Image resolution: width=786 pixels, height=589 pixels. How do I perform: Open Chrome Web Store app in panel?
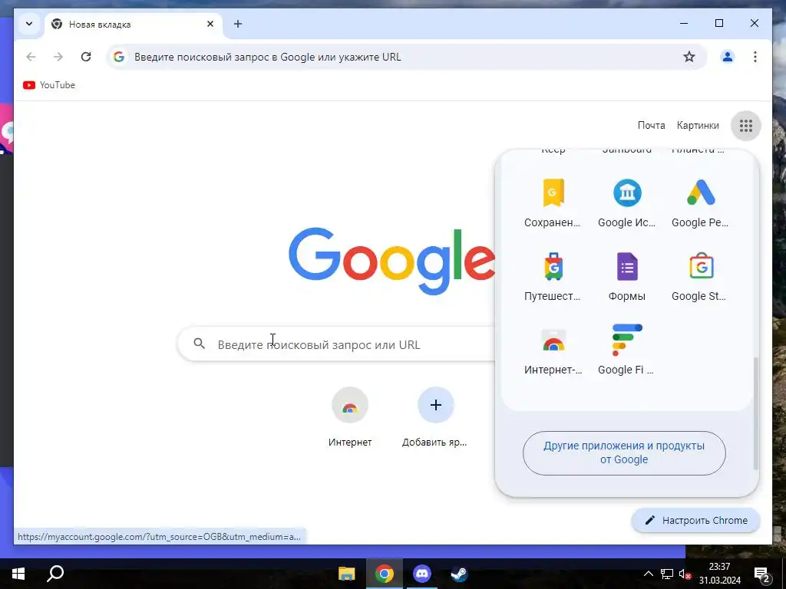pyautogui.click(x=553, y=350)
